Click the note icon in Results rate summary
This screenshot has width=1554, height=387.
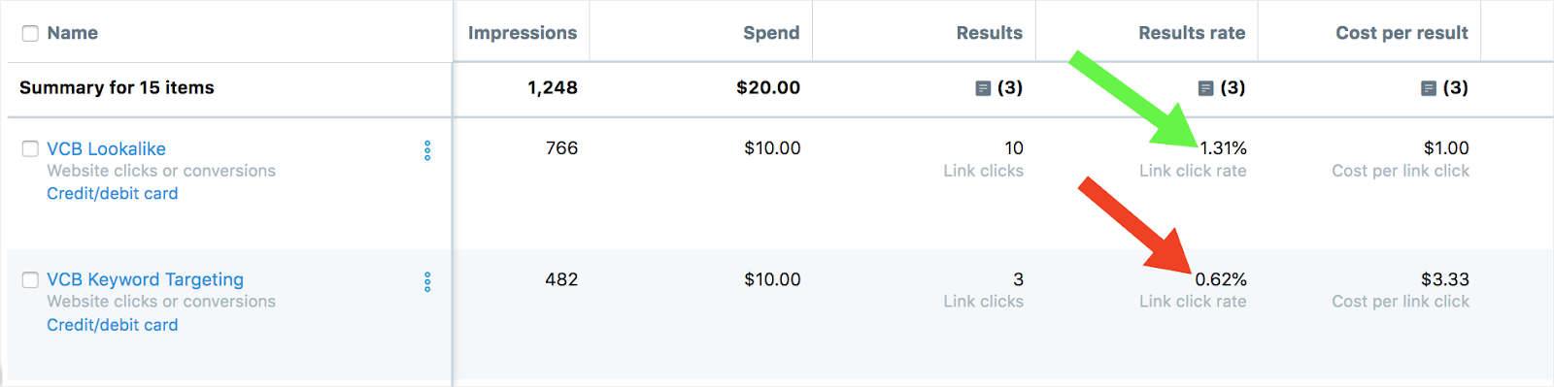[x=1205, y=88]
